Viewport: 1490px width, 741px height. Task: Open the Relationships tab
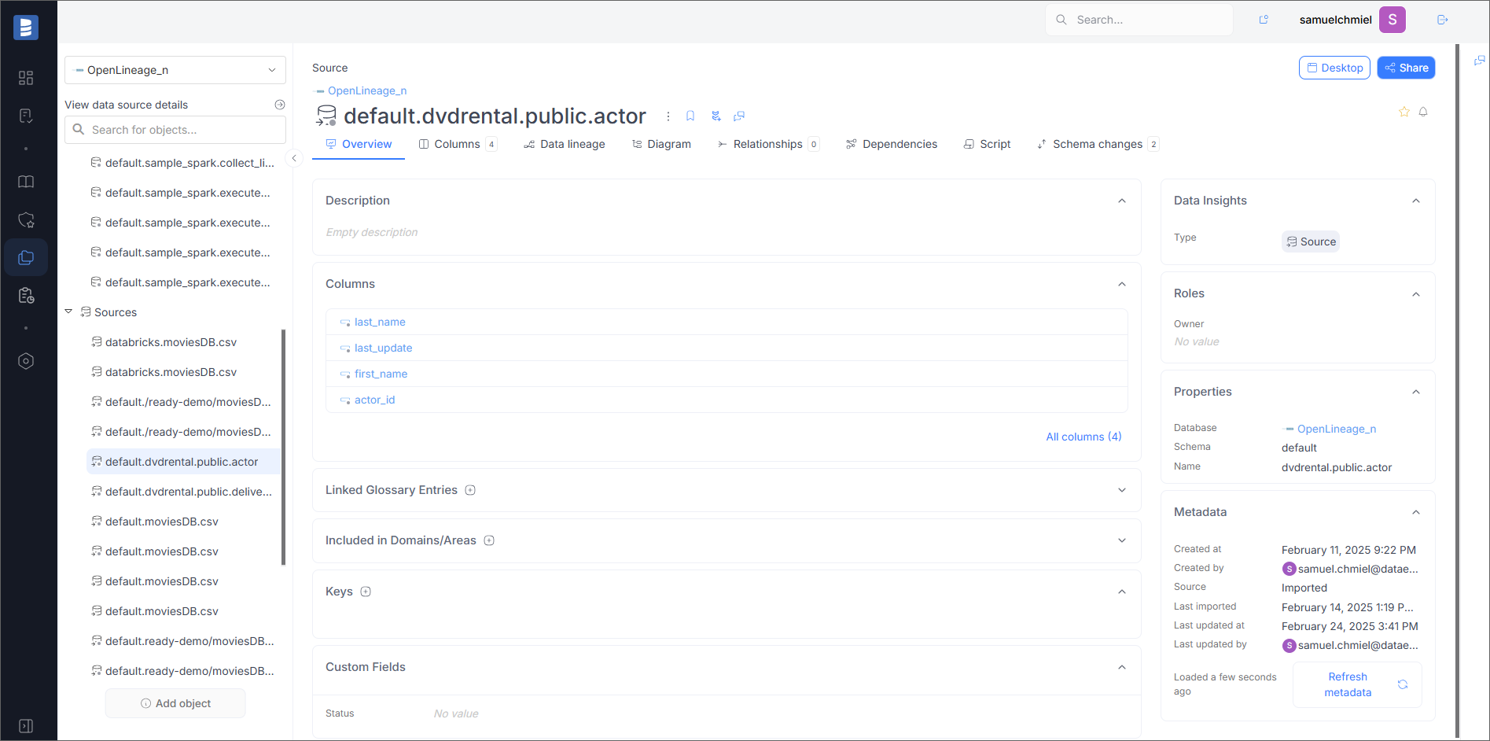pyautogui.click(x=768, y=144)
